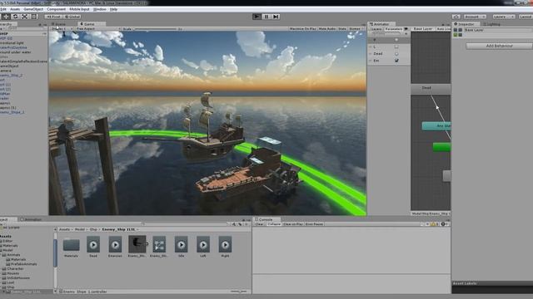The image size is (533, 299).
Task: Select the Move transform tool
Action: [x=6, y=17]
